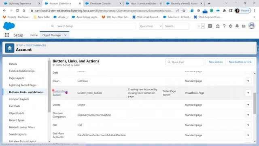Open row menu for Custom New Button
This screenshot has height=146, width=259.
pos(248,93)
